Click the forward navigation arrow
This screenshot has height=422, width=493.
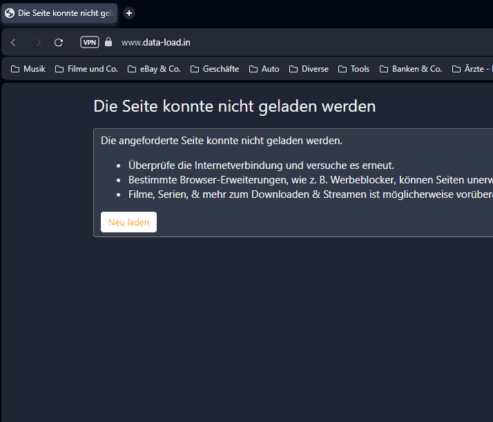click(x=38, y=43)
